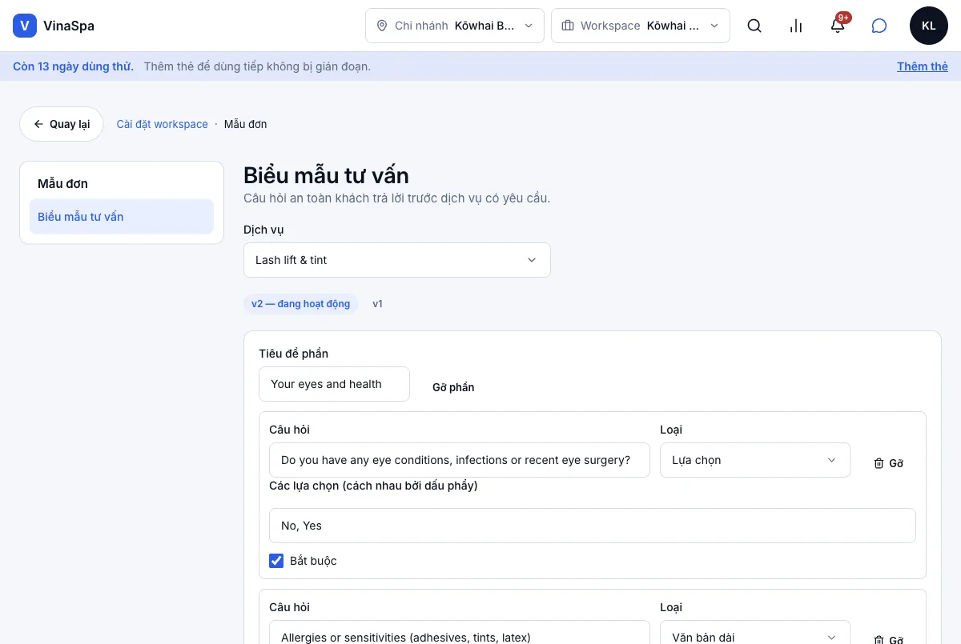Edit the Tiêu đề phần section title field
This screenshot has width=961, height=644.
(335, 384)
